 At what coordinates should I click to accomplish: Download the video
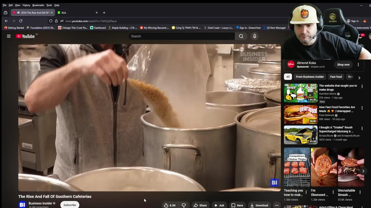(259, 205)
